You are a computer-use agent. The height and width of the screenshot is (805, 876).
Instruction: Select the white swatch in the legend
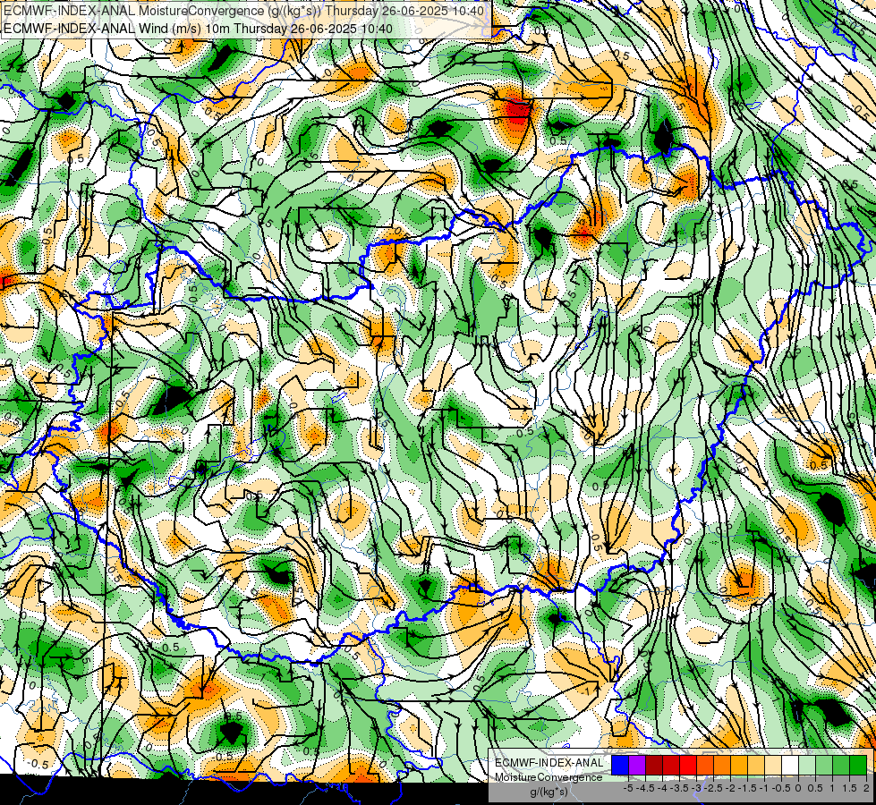point(790,765)
